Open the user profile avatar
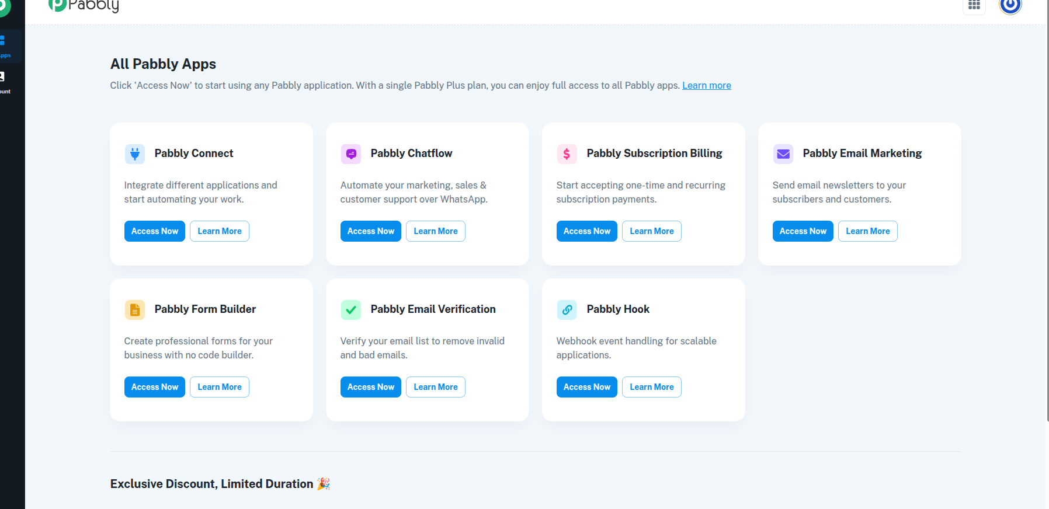The image size is (1049, 509). 1010,5
